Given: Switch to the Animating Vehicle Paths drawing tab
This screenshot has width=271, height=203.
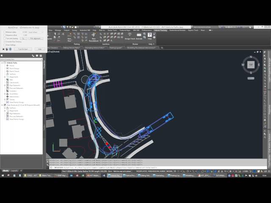Looking at the screenshot, I should click(x=94, y=48).
